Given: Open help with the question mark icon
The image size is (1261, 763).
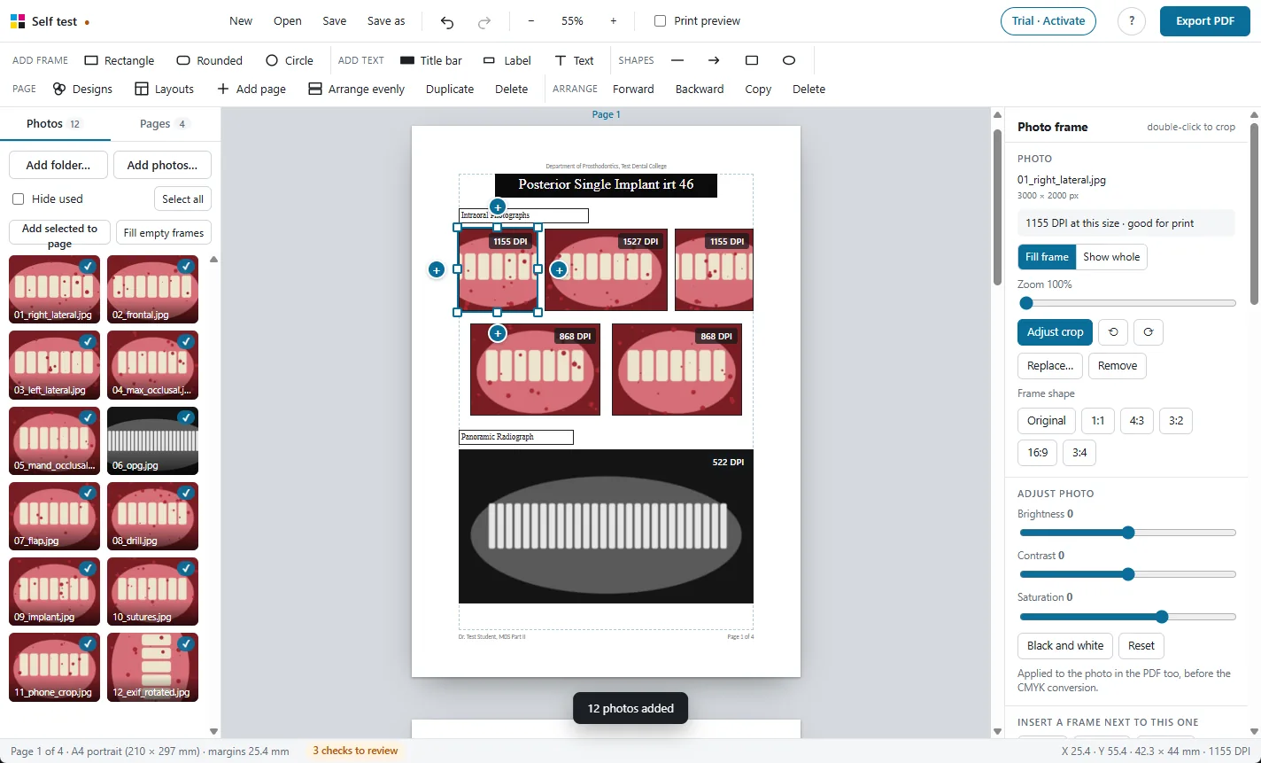Looking at the screenshot, I should [x=1132, y=21].
